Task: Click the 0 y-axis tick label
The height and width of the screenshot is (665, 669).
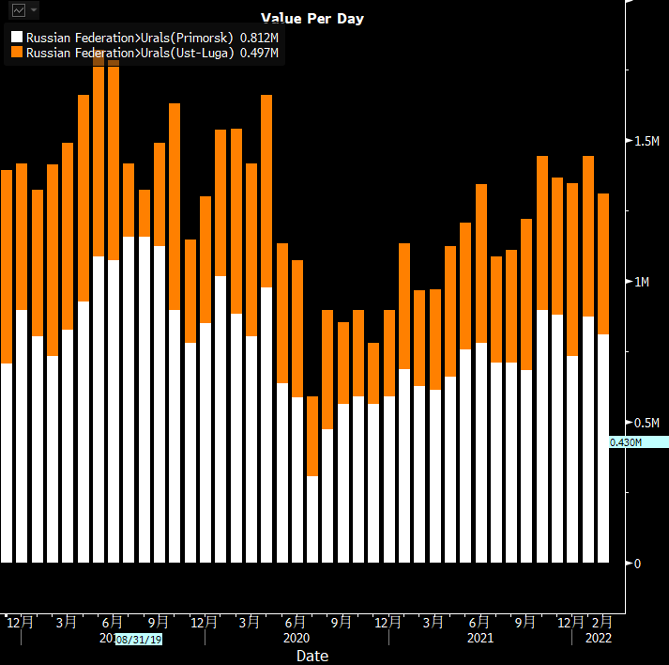Action: (x=638, y=564)
